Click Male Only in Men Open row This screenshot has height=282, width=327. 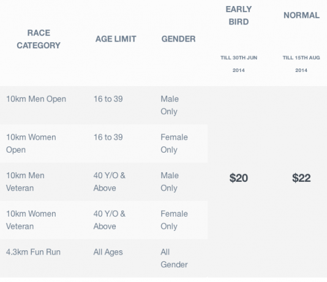[x=170, y=105]
